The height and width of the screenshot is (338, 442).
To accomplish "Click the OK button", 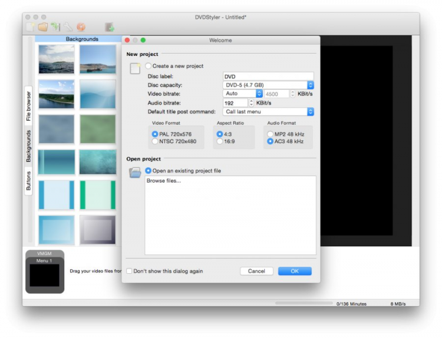I will click(x=295, y=271).
